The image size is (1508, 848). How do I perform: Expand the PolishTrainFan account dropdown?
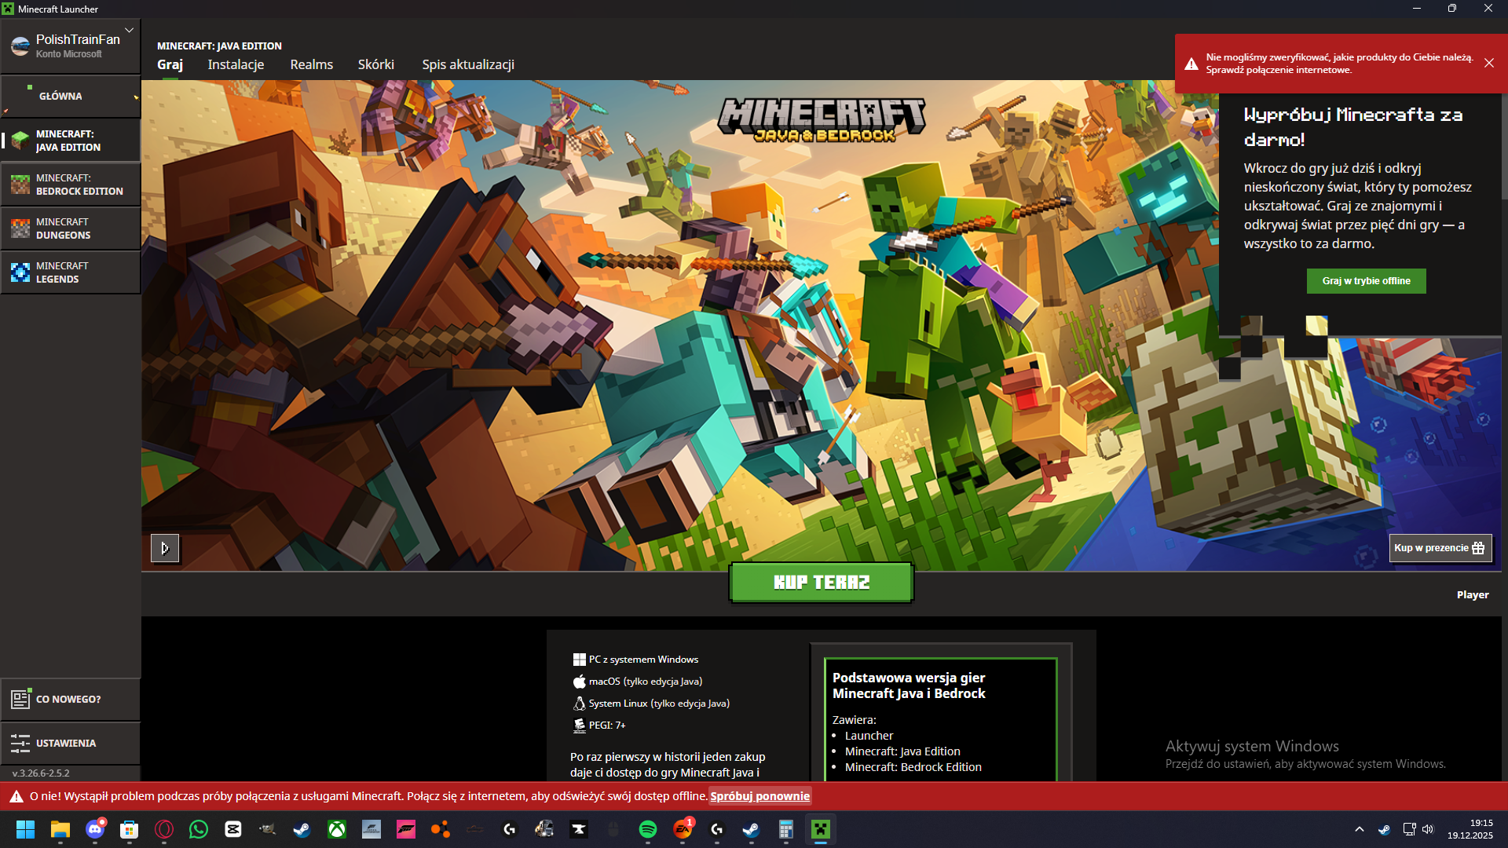[129, 31]
